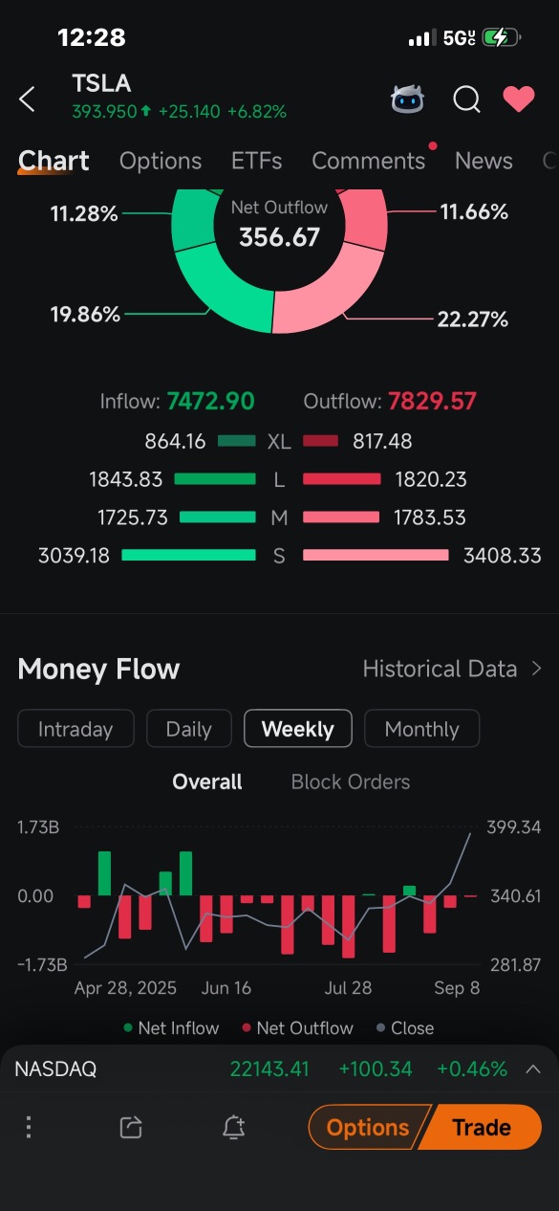Tap the S inflow value 3039.18
Viewport: 559px width, 1211px height.
(74, 556)
